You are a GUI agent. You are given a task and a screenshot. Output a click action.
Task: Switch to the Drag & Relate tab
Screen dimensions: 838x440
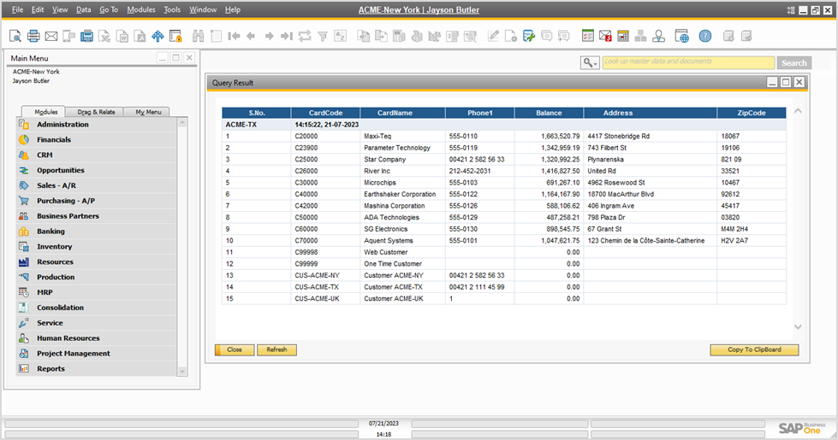(x=96, y=112)
